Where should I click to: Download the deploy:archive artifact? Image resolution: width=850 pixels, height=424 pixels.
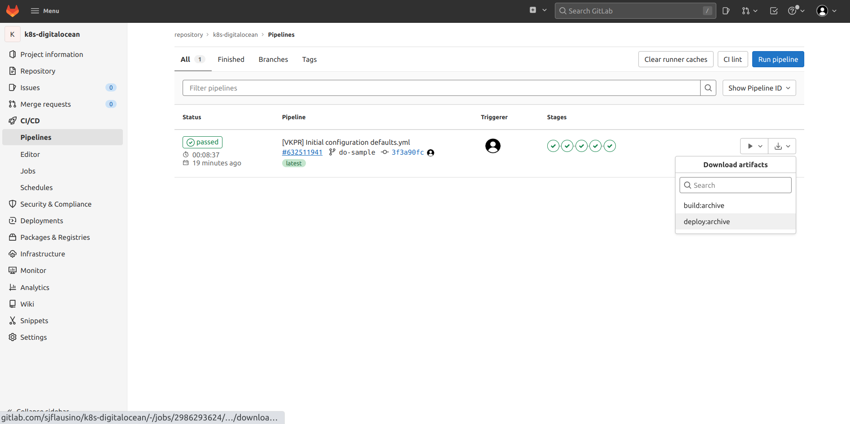click(736, 221)
